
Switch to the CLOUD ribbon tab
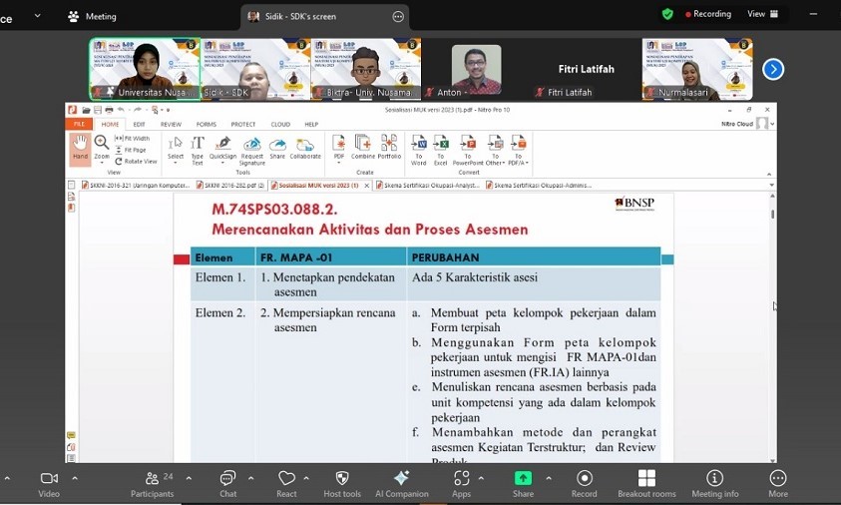click(x=280, y=124)
